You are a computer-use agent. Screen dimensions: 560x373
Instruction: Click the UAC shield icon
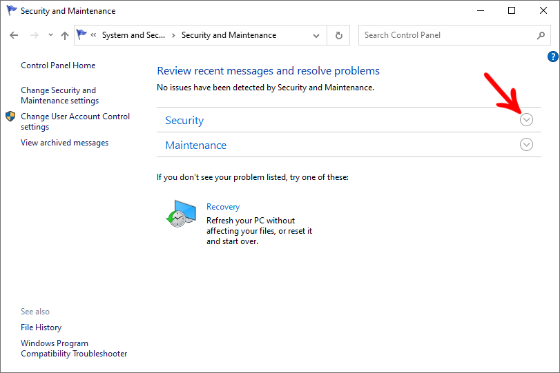coord(10,117)
